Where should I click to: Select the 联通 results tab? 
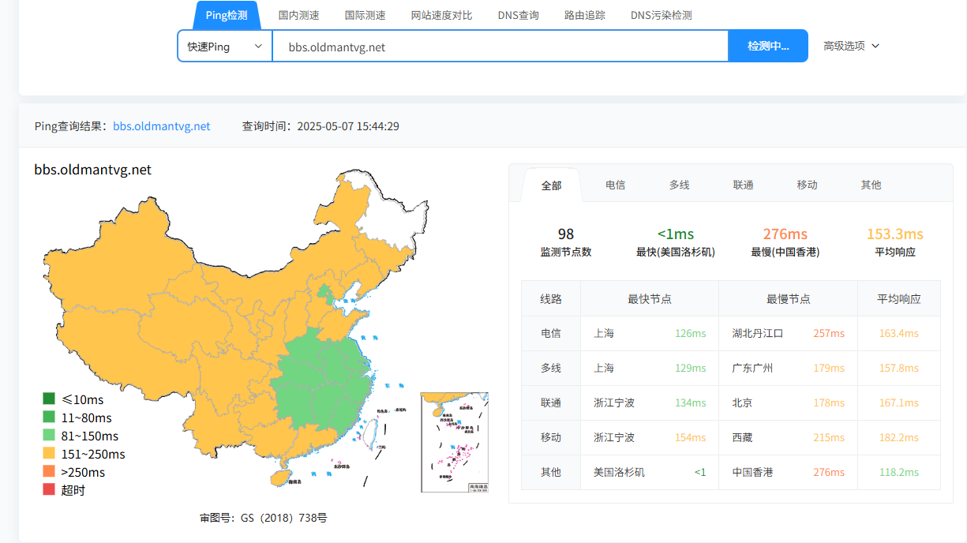click(x=743, y=185)
